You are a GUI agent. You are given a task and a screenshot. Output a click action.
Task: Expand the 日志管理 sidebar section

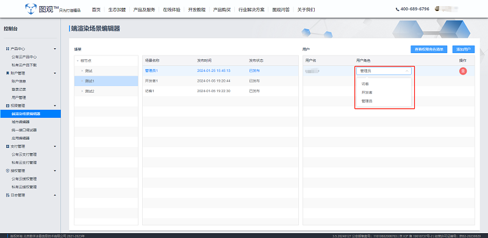tap(55, 195)
